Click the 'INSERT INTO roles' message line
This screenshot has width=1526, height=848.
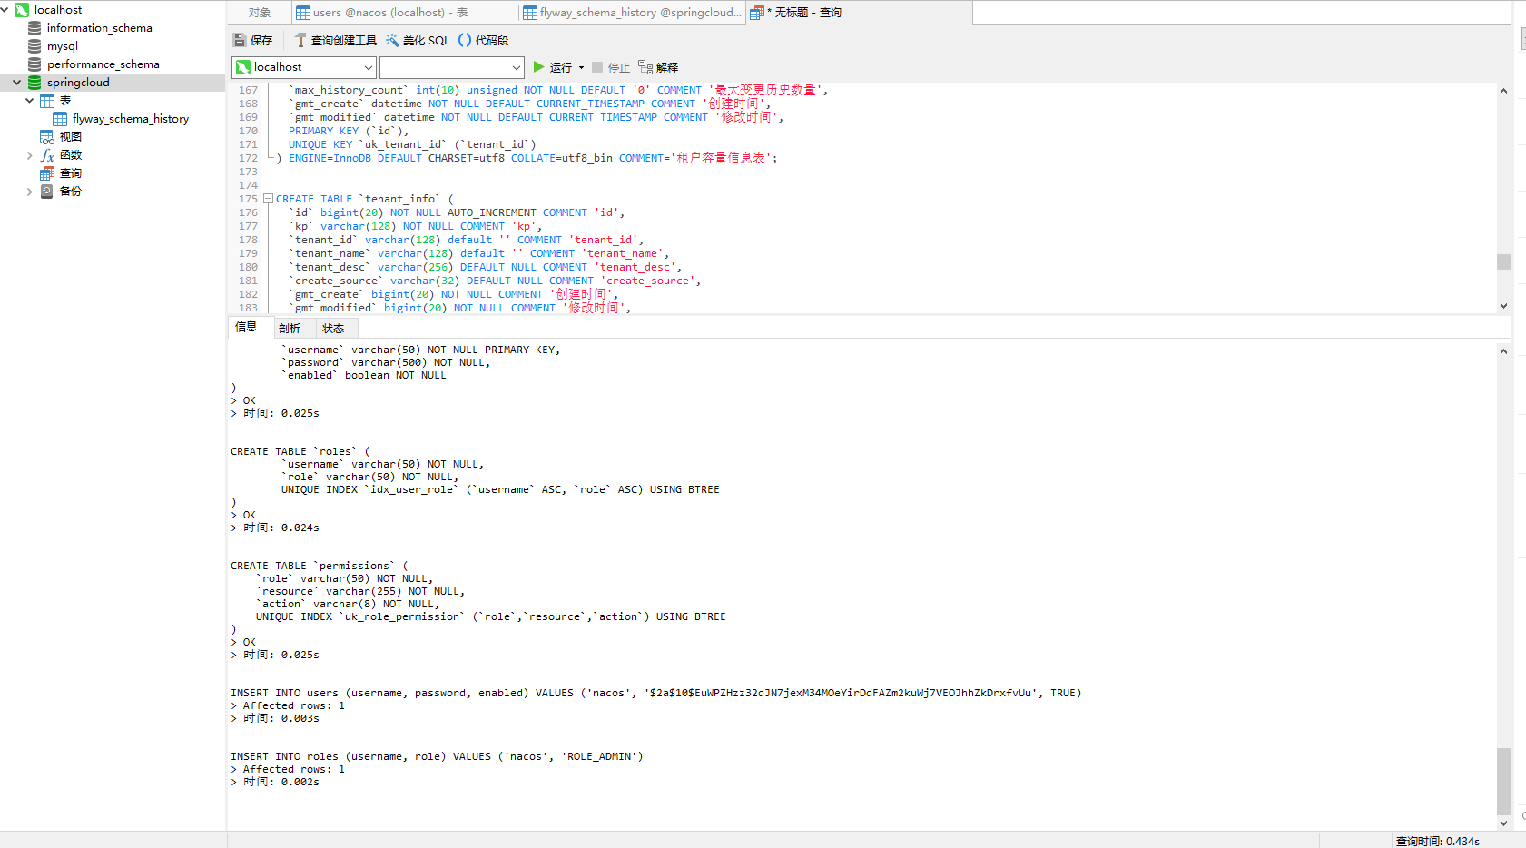click(437, 756)
